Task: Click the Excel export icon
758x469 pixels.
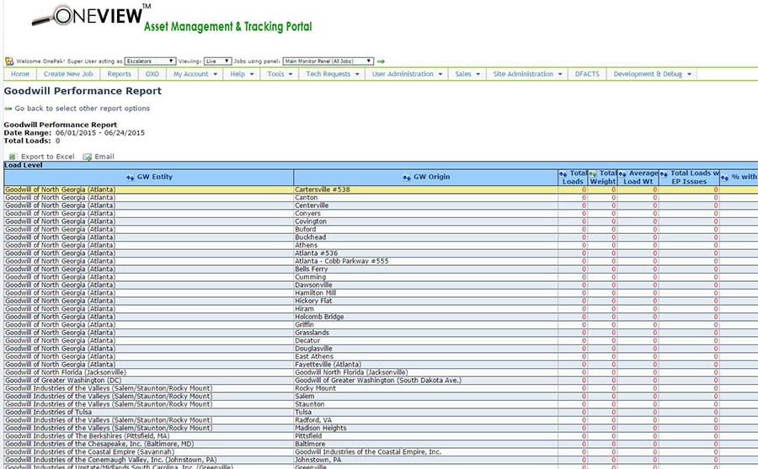Action: [x=13, y=157]
